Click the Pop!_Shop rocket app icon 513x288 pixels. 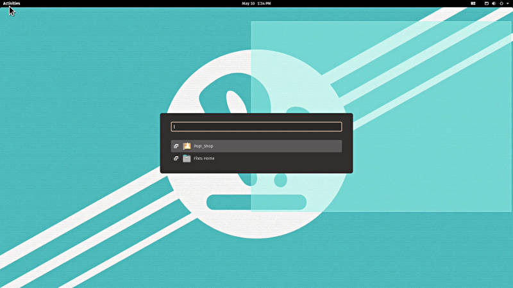[x=187, y=146]
